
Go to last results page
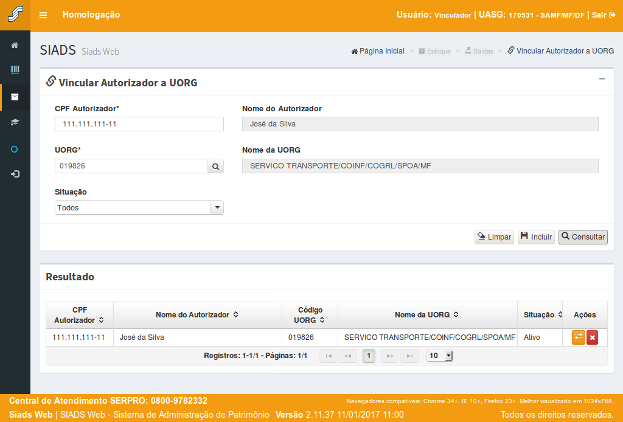pyautogui.click(x=409, y=356)
